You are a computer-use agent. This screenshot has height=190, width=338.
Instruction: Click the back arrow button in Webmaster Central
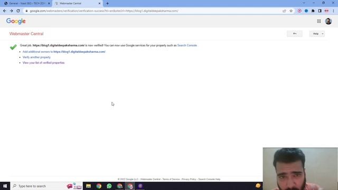(295, 34)
